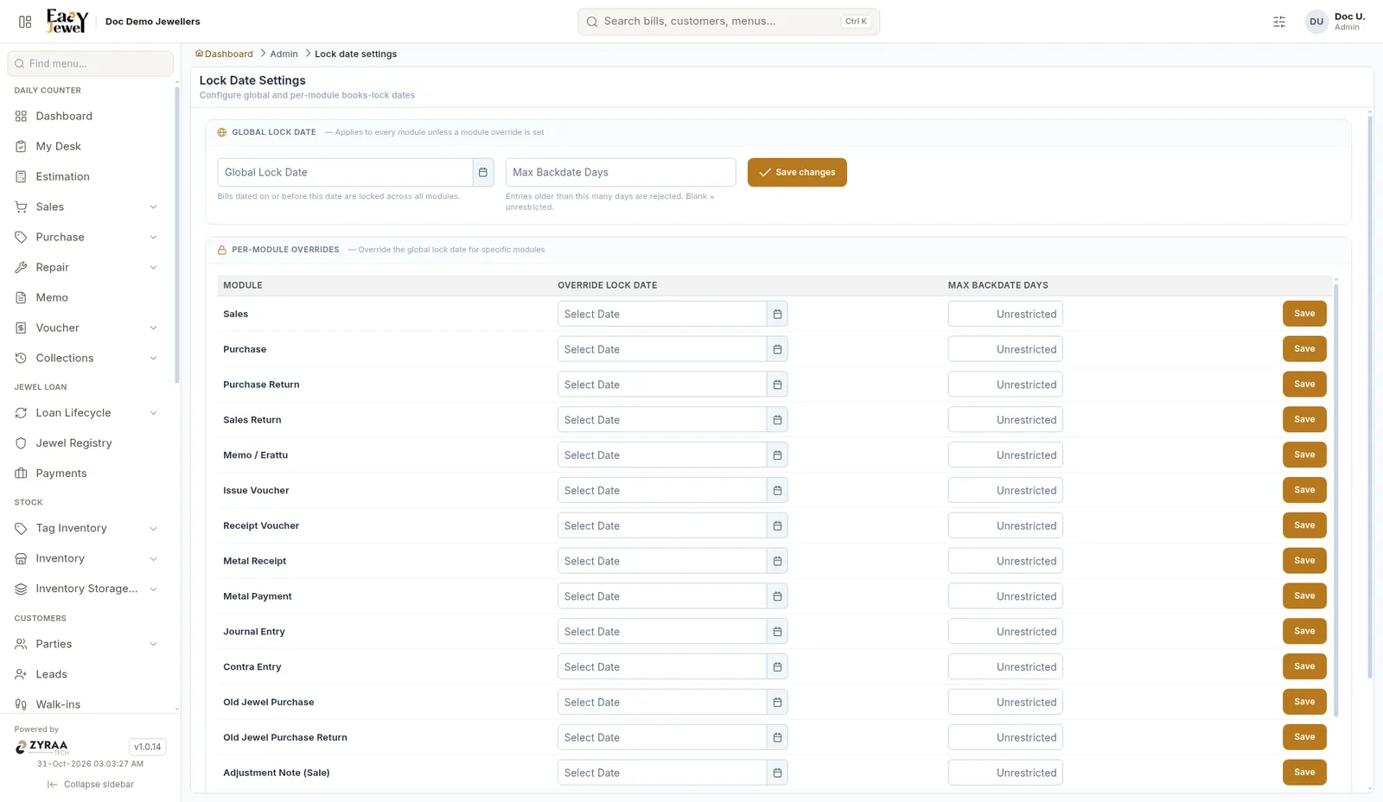Follow the Dashboard breadcrumb link
This screenshot has height=802, width=1383.
(224, 54)
